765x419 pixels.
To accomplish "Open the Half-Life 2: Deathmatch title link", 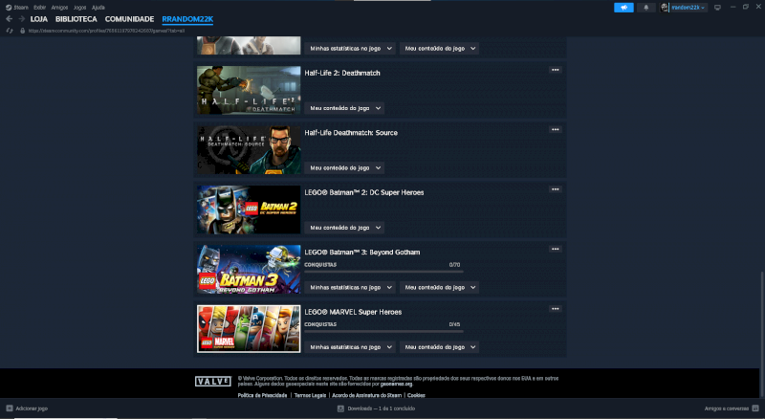I will (342, 73).
